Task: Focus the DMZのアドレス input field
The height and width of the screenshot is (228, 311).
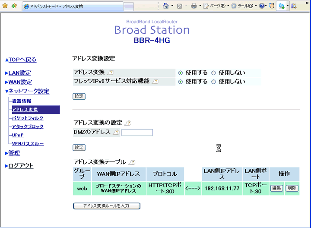Action: pos(137,133)
